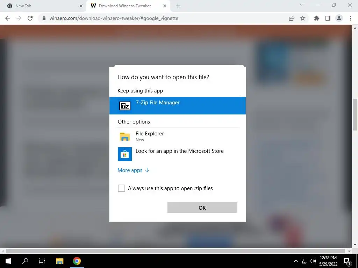Click the Chrome taskbar icon
The height and width of the screenshot is (268, 358).
[77, 261]
